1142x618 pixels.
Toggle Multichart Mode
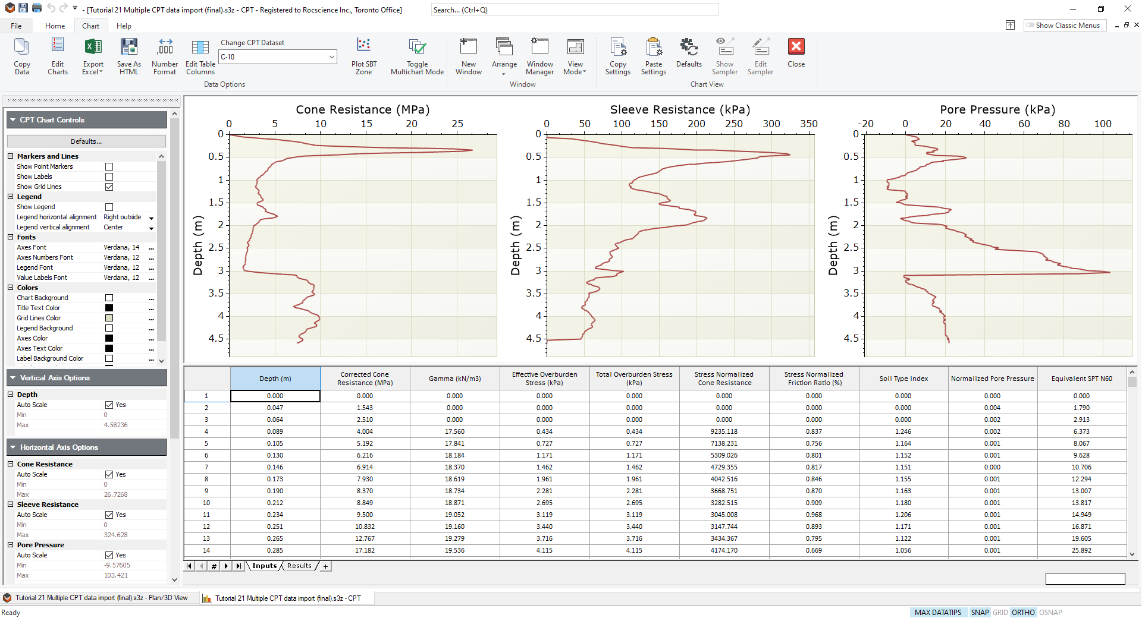416,56
